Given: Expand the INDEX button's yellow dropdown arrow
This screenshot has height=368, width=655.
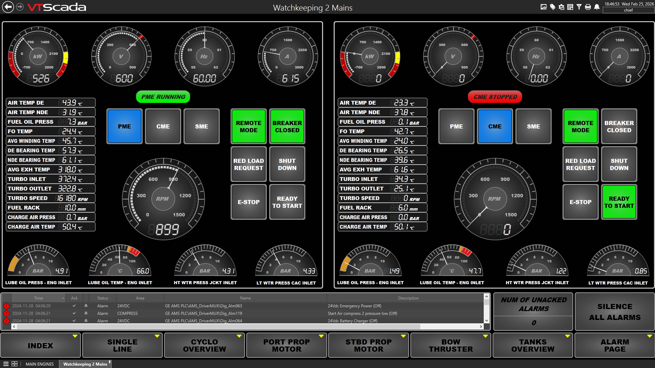Looking at the screenshot, I should coord(75,336).
